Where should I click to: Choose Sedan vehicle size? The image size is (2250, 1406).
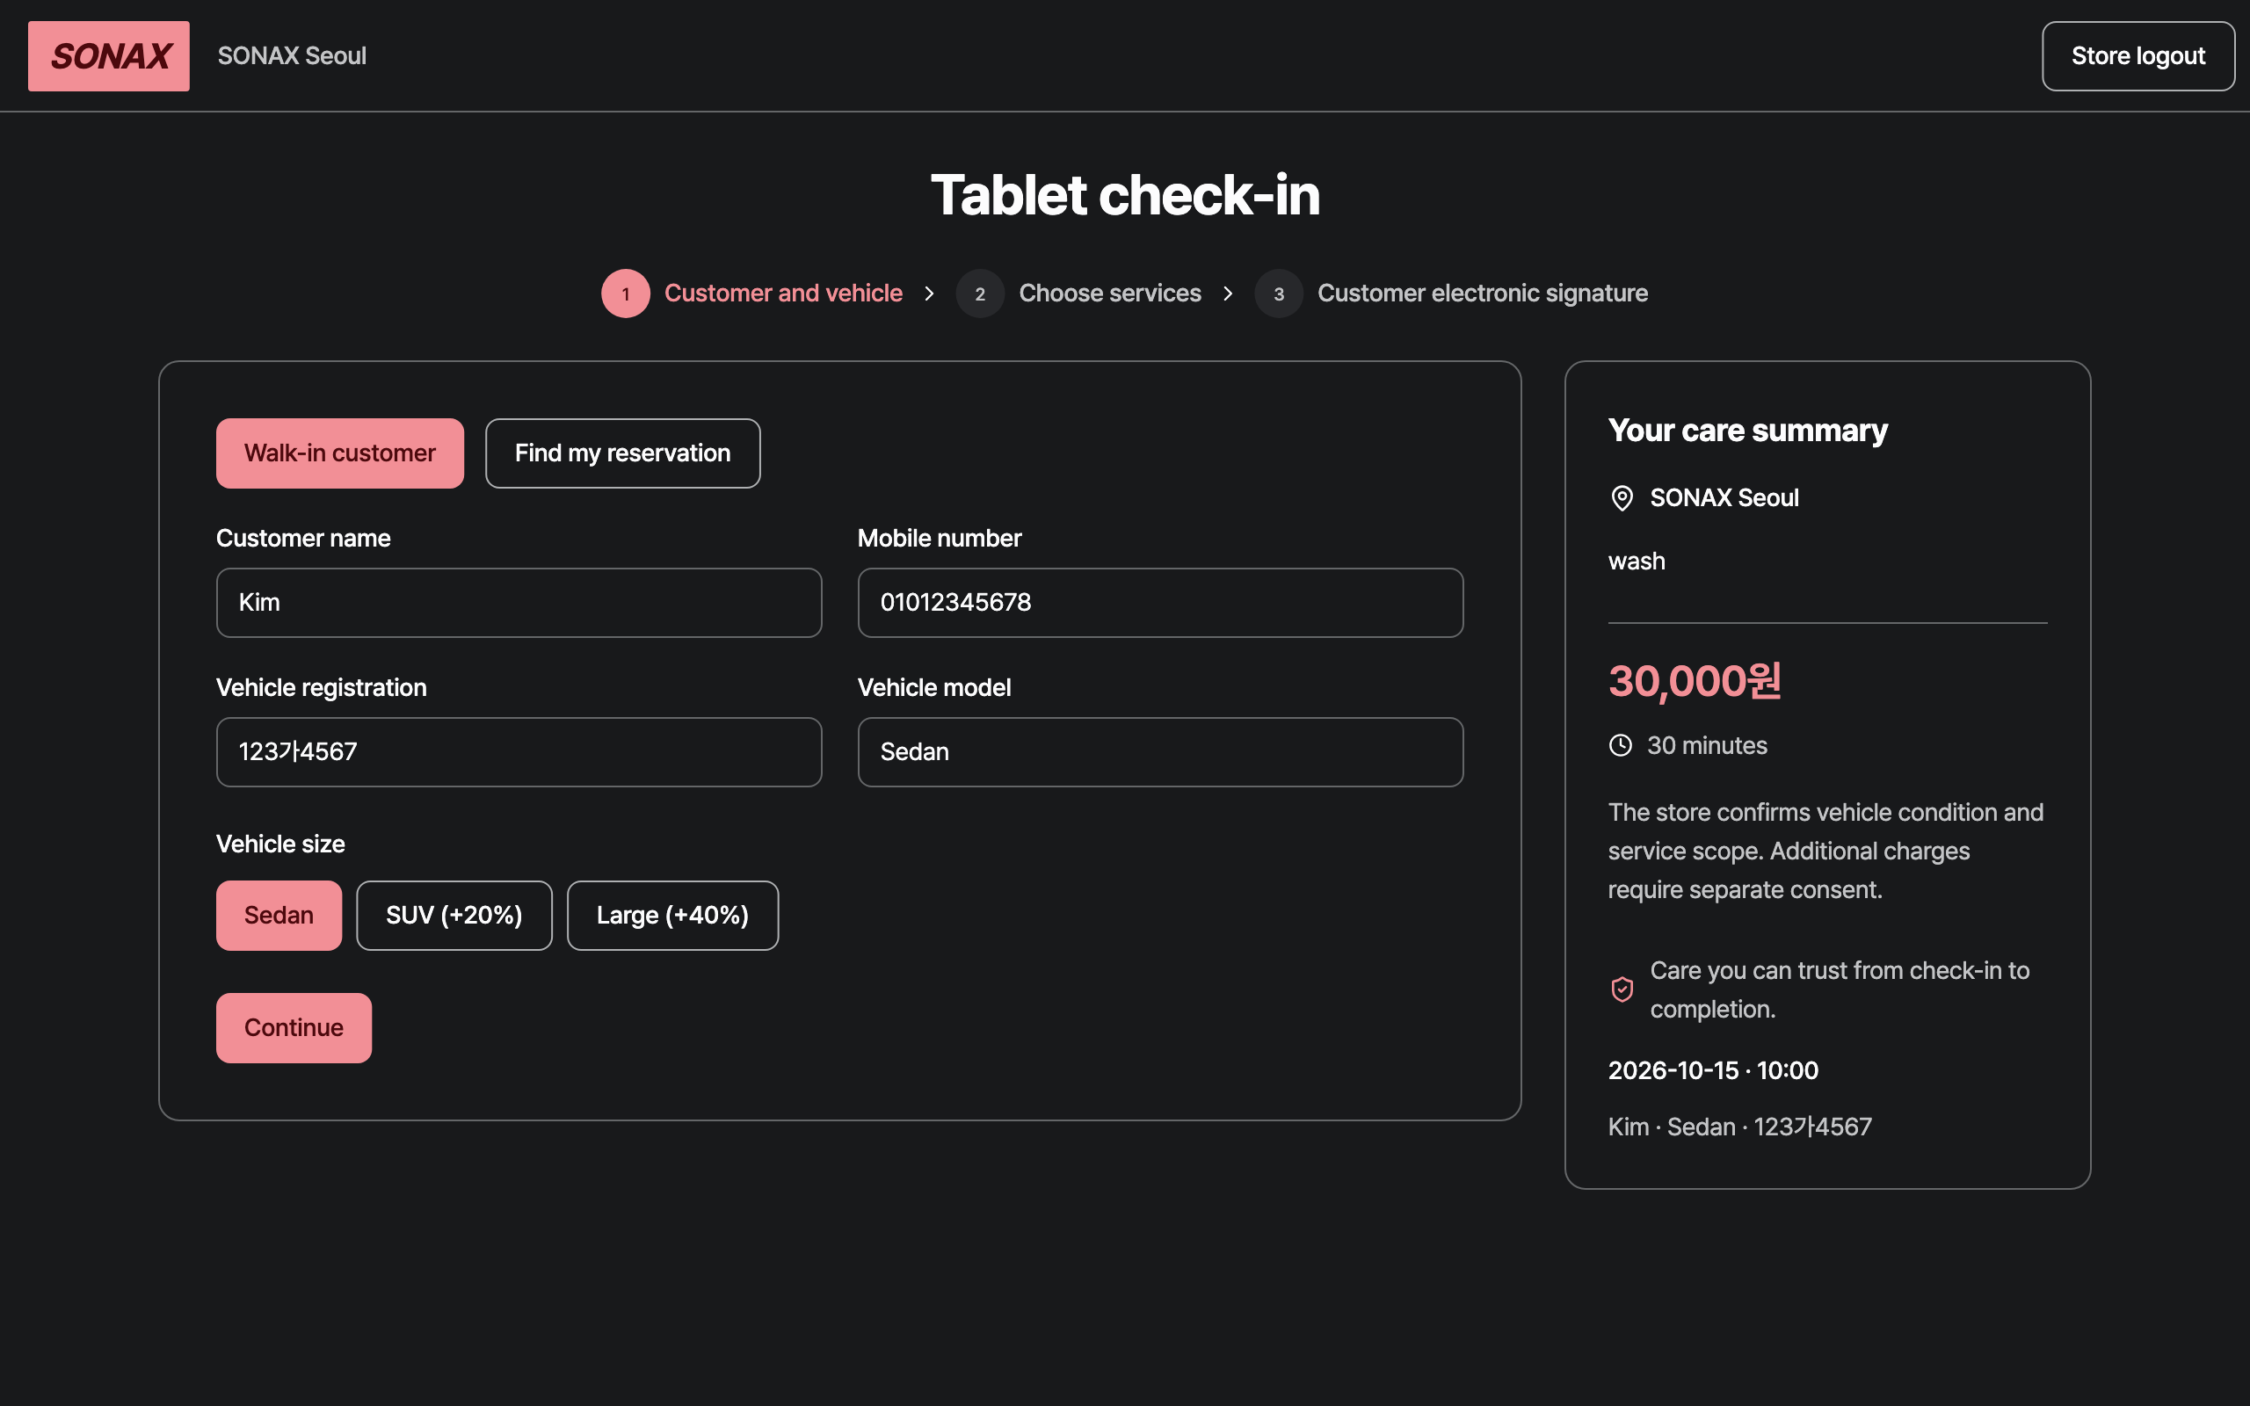pos(279,915)
